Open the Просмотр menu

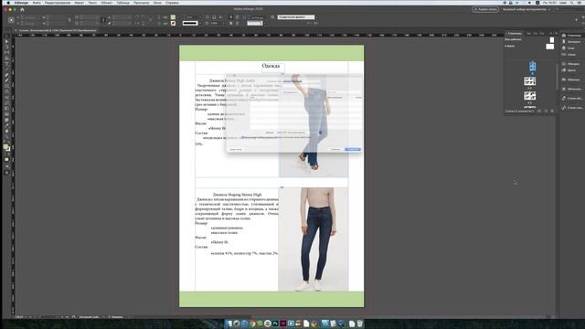pyautogui.click(x=142, y=3)
